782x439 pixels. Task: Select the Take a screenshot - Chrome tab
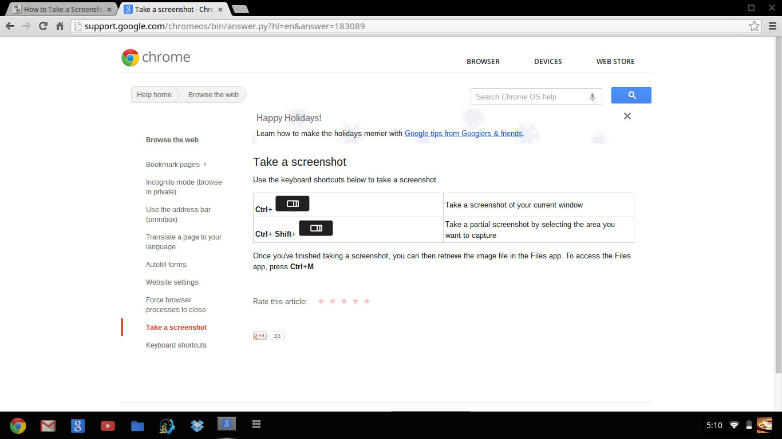[x=173, y=9]
